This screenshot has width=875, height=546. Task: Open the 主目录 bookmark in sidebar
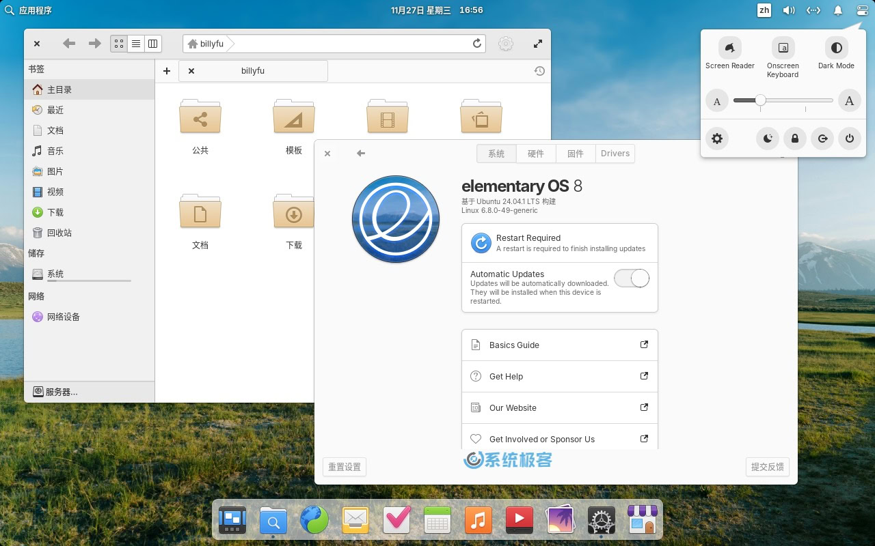pos(90,89)
